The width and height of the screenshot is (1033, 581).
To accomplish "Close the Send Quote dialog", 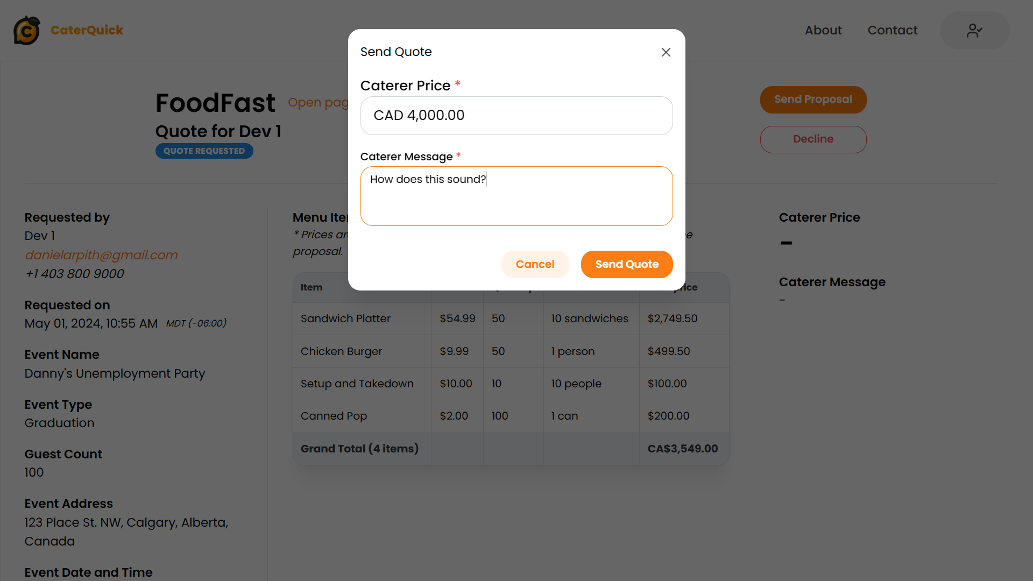I will click(x=666, y=52).
